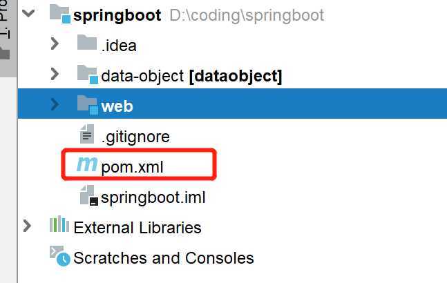Click the data-object module folder icon

click(88, 74)
